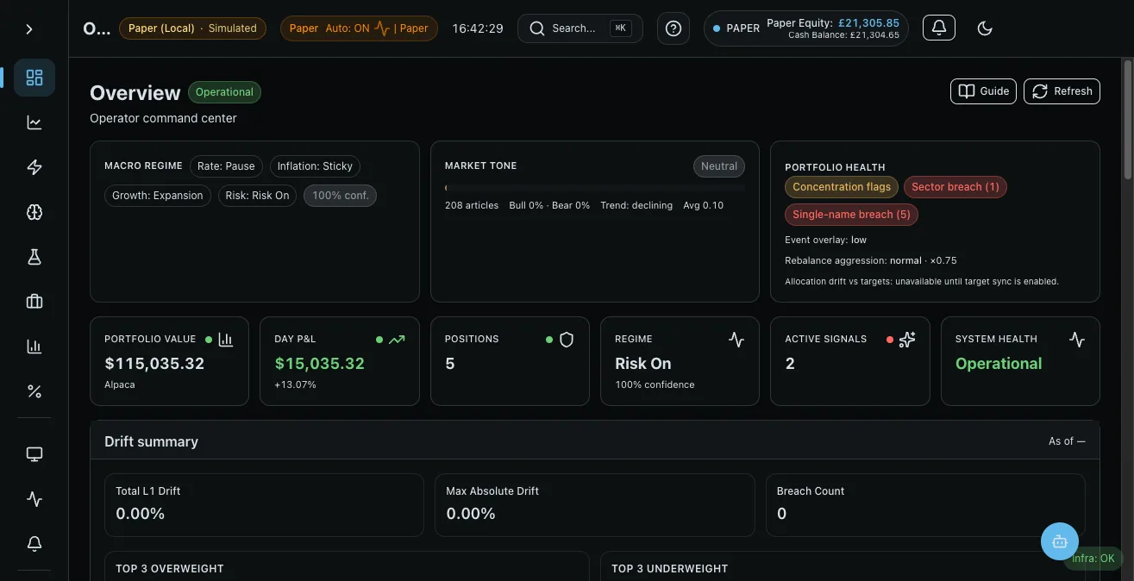Click the Single-name breach (5) badge
Screen dimensions: 1134x581
click(x=851, y=215)
